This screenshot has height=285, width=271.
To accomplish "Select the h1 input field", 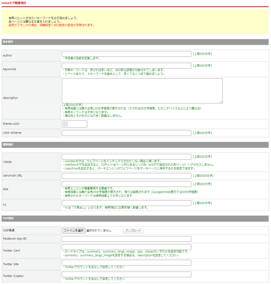I will point(126,203).
